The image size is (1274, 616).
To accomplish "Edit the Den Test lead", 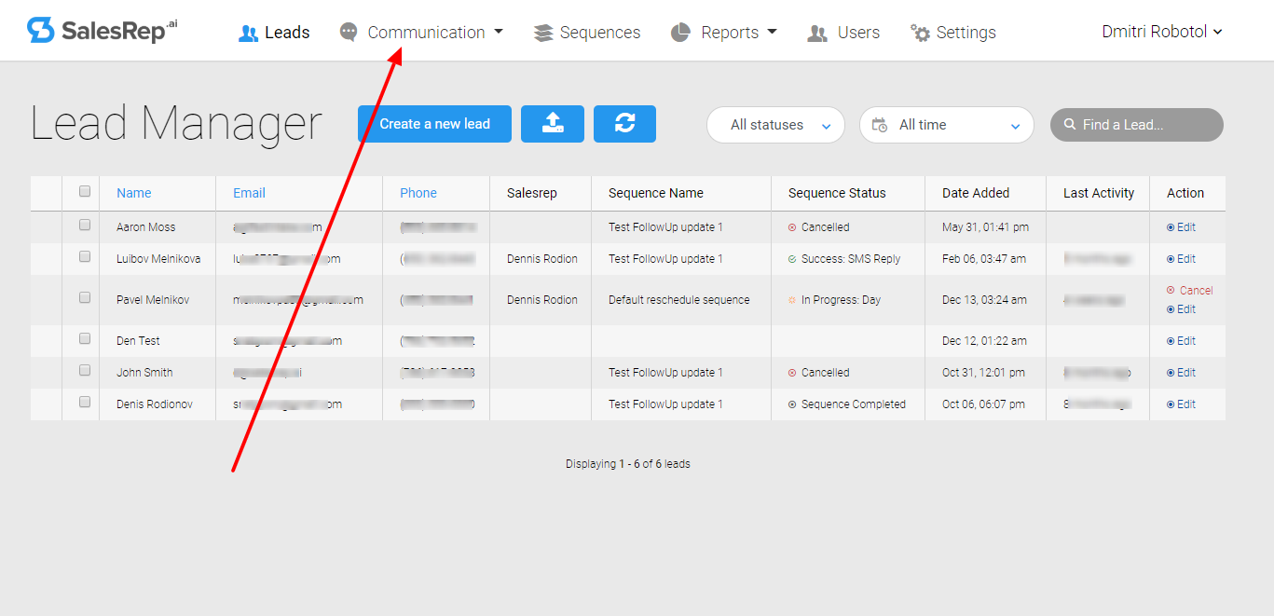I will coord(1181,341).
